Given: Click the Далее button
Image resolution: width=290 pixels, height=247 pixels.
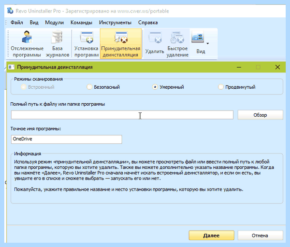Looking at the screenshot, I should coord(211,235).
